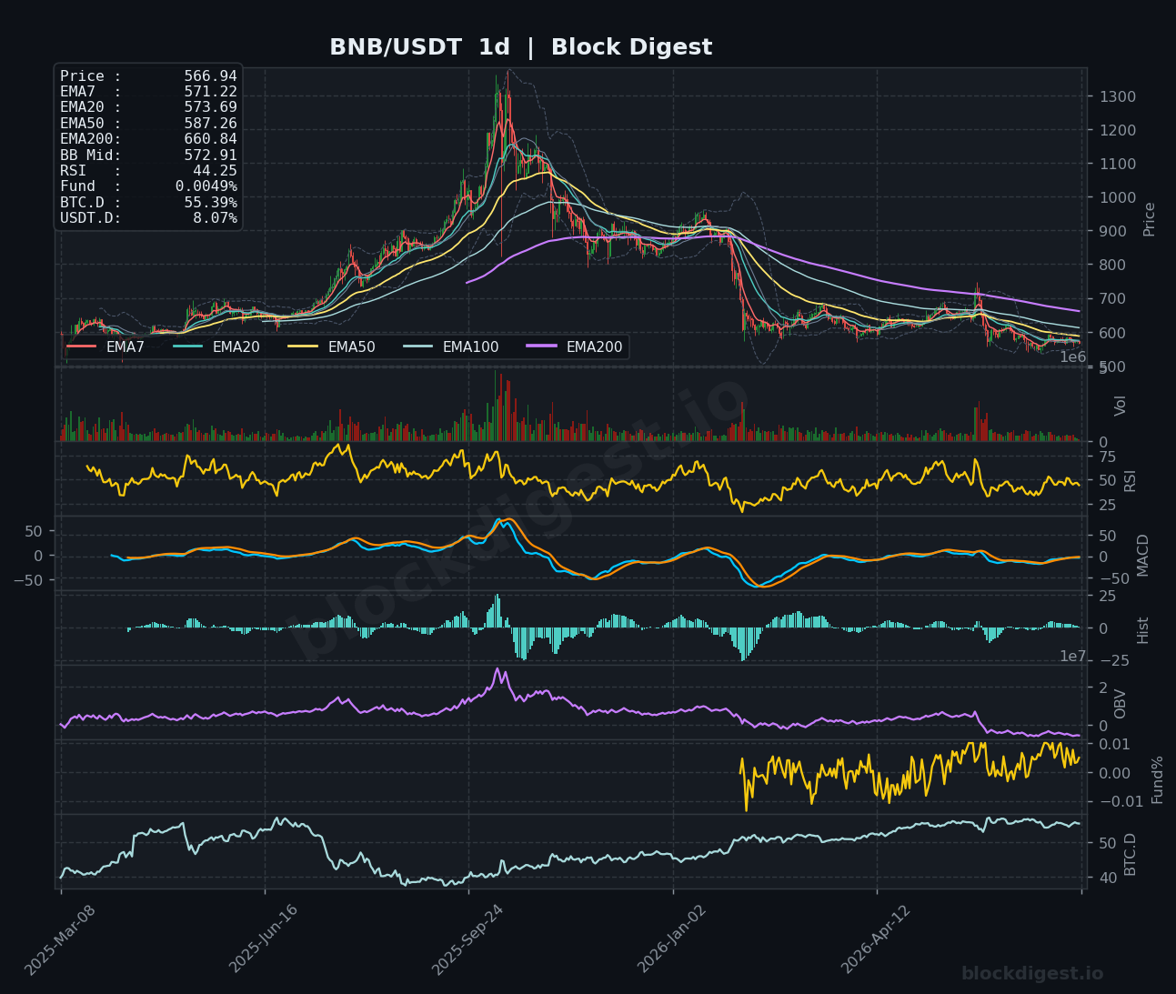Viewport: 1176px width, 994px height.
Task: Click the EMA7 legend entry
Action: (106, 347)
